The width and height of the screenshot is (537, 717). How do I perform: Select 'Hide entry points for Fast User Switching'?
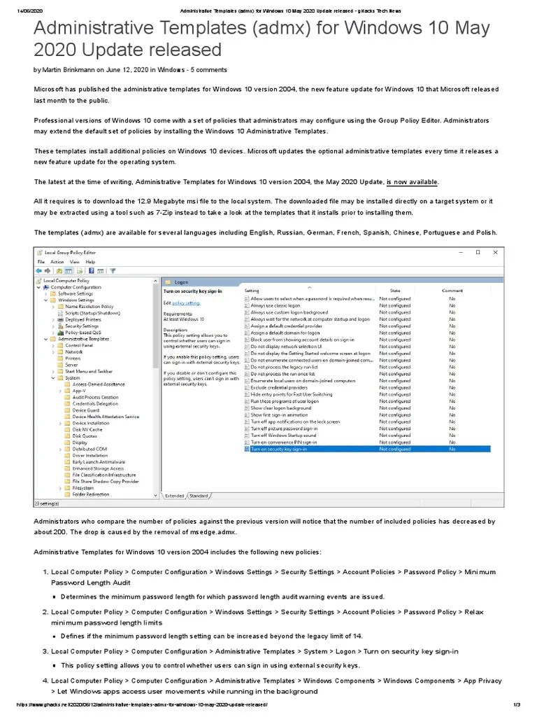pos(292,394)
